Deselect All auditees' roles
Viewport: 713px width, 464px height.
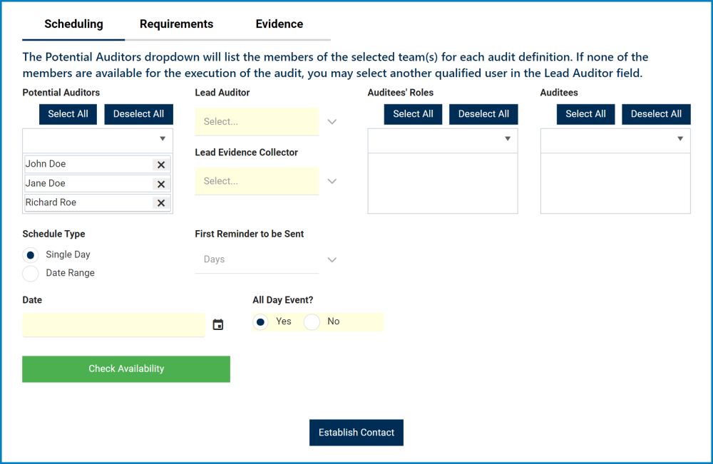[x=483, y=114]
